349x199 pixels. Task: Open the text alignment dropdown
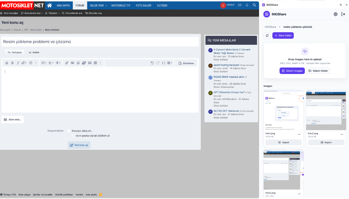click(x=51, y=63)
